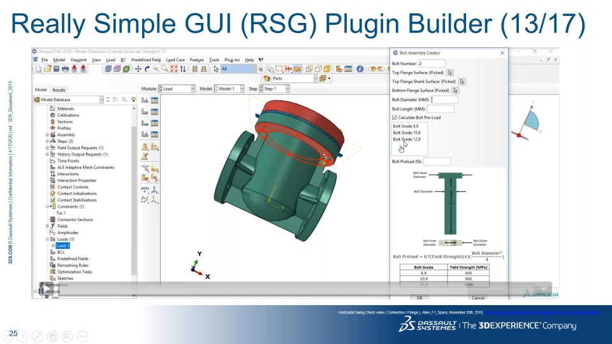Select Load-1 in the model tree
The height and width of the screenshot is (344, 612).
coord(62,246)
